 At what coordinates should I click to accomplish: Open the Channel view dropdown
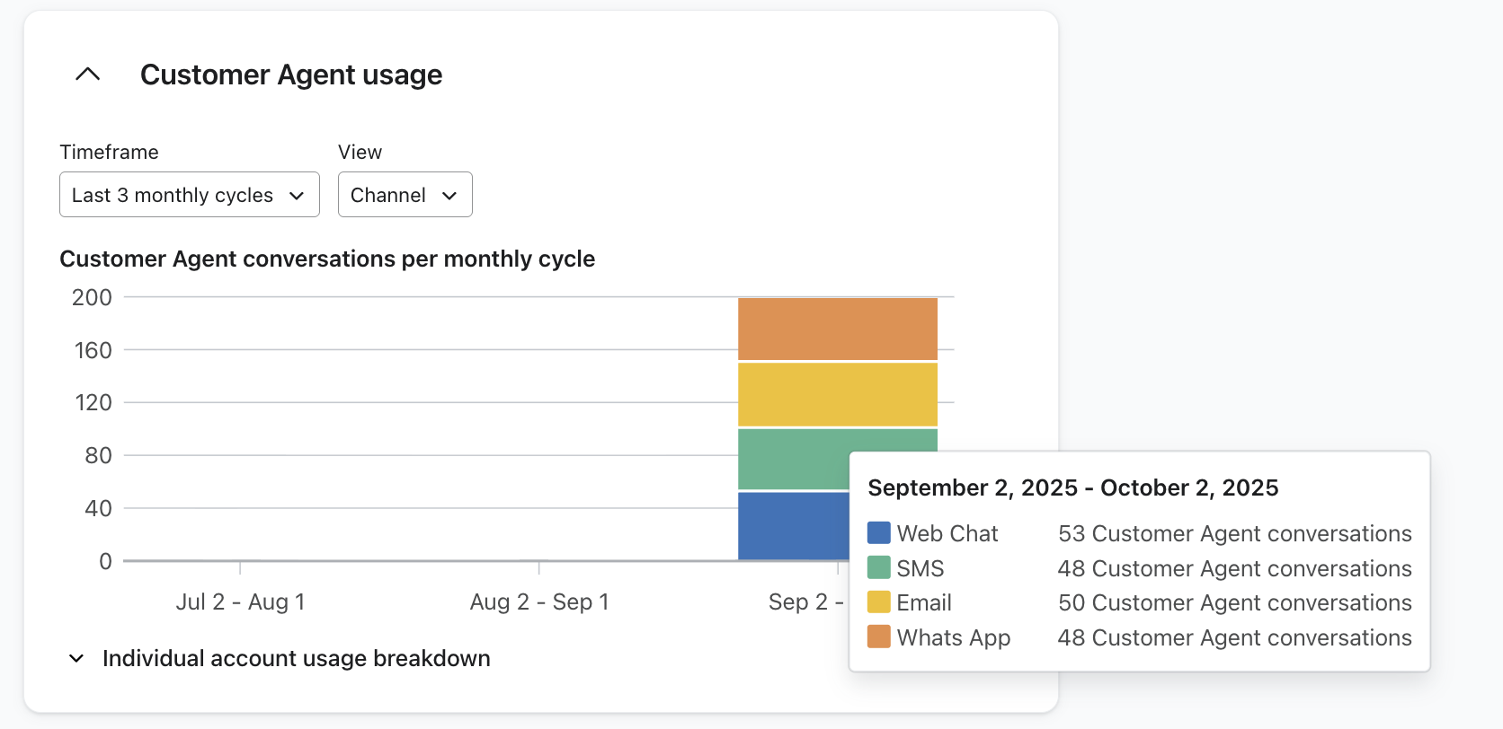tap(405, 195)
